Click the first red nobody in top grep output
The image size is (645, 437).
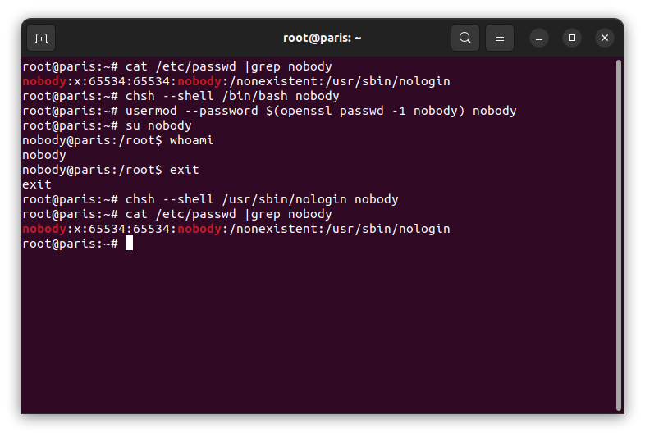[x=44, y=81]
